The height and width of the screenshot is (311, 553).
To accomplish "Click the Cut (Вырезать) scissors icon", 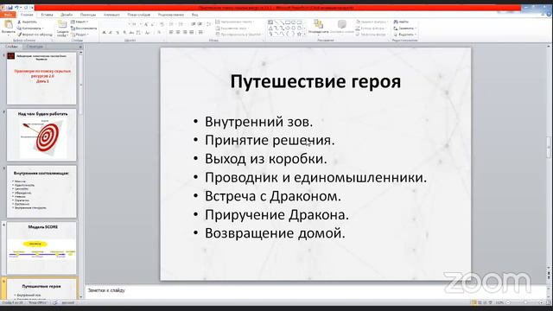I will (x=19, y=22).
